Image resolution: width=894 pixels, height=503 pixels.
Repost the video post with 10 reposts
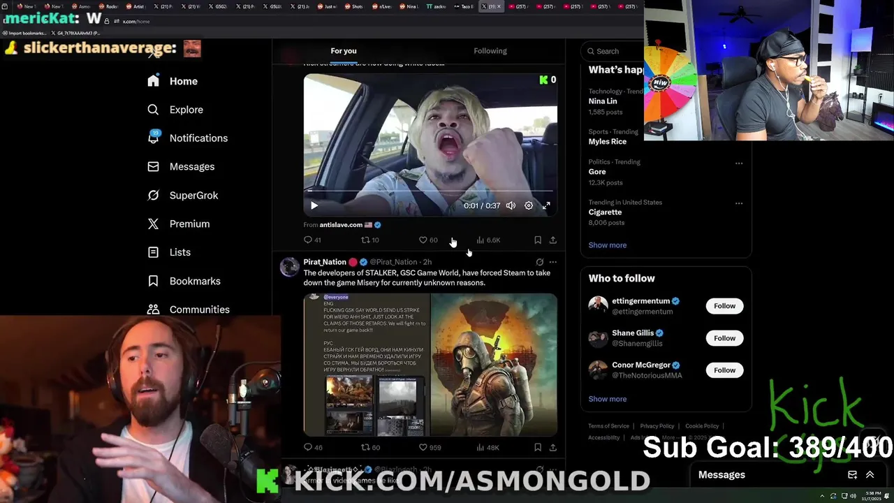pyautogui.click(x=369, y=240)
